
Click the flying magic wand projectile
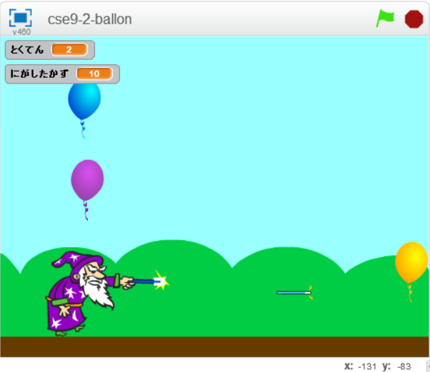click(x=294, y=293)
